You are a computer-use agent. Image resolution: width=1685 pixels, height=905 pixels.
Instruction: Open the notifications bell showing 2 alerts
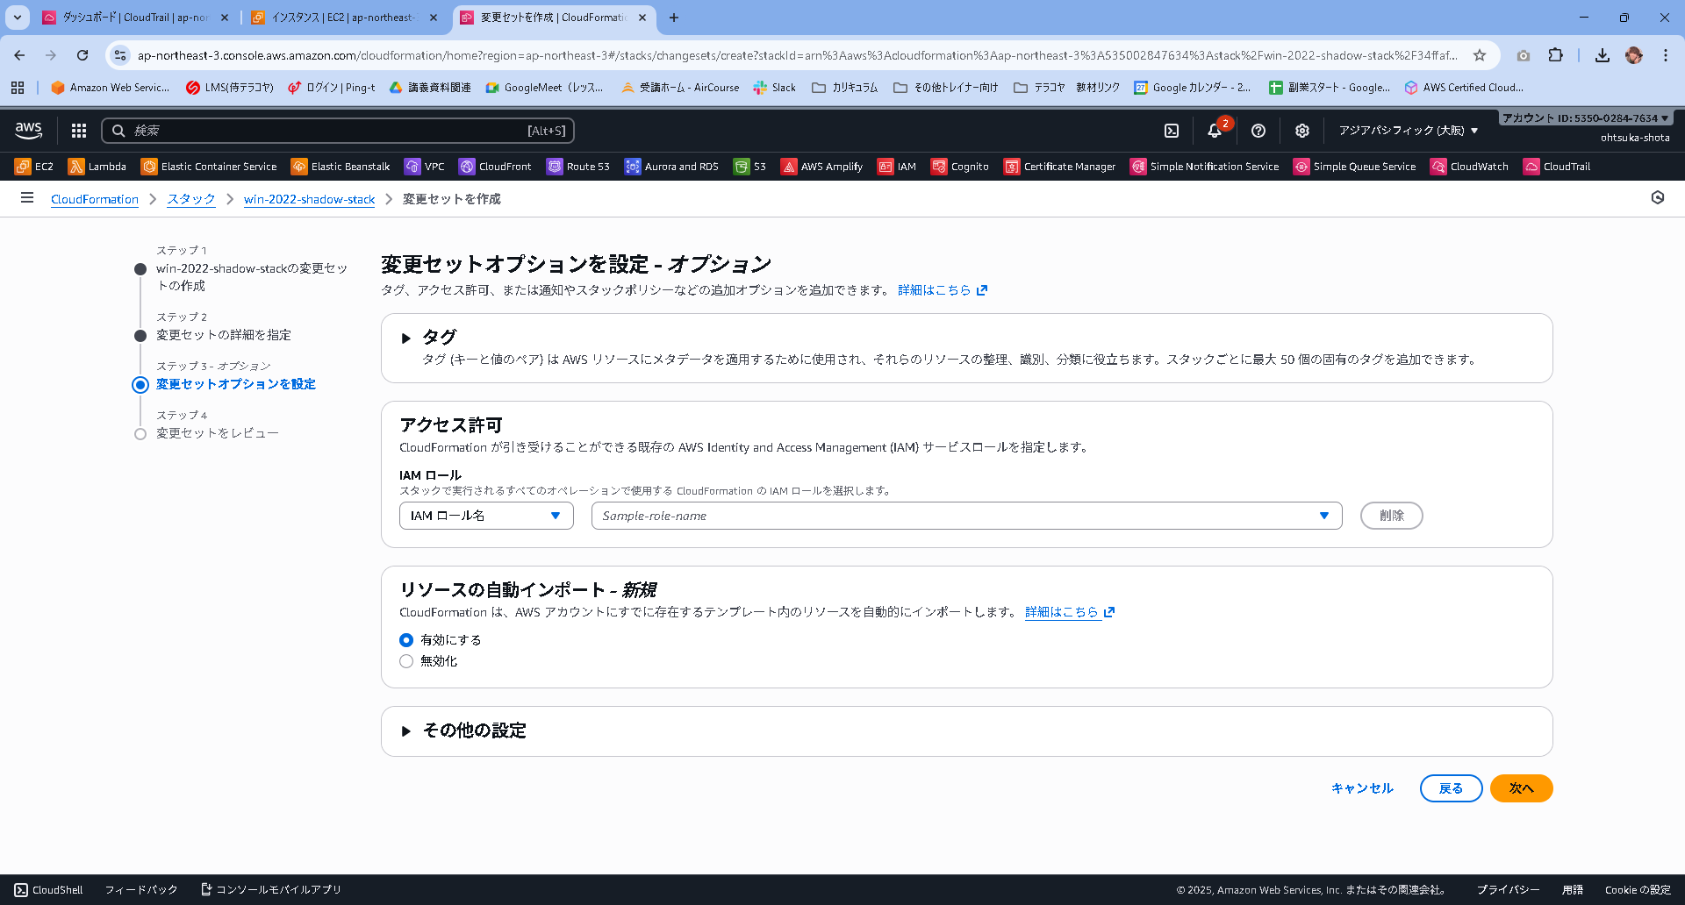click(1215, 131)
